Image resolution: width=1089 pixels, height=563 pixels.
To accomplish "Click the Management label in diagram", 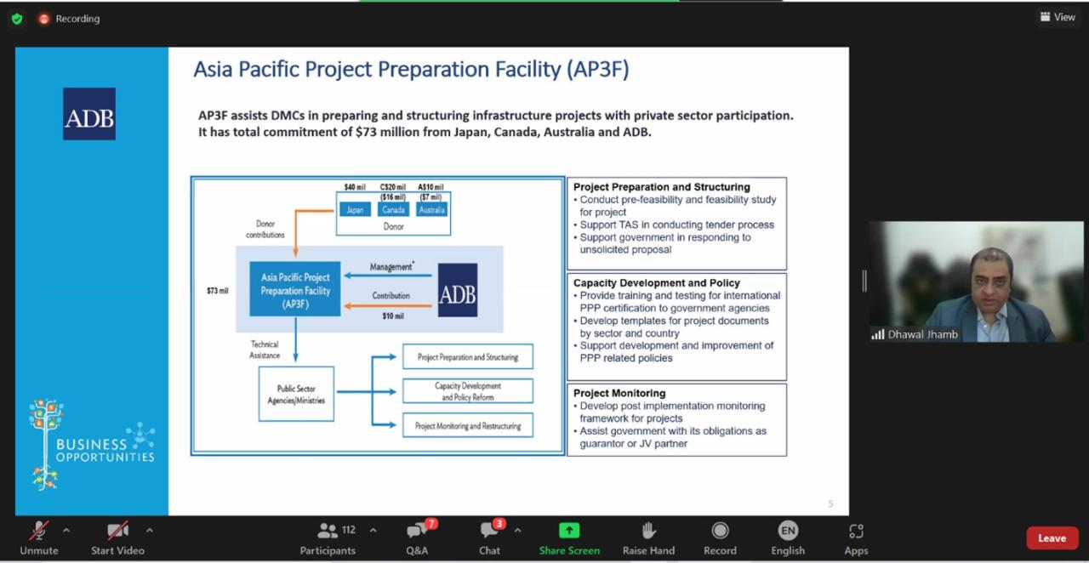I will 391,267.
